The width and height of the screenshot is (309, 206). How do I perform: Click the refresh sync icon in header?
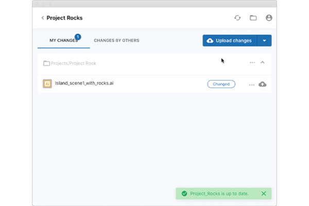(x=237, y=18)
